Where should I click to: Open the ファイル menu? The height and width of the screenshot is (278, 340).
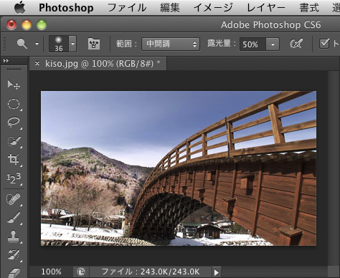[127, 8]
